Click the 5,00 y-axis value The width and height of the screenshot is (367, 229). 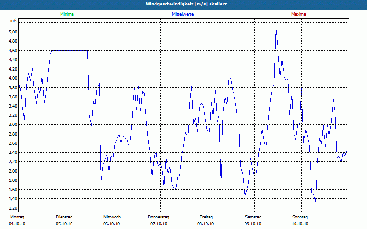pos(13,32)
